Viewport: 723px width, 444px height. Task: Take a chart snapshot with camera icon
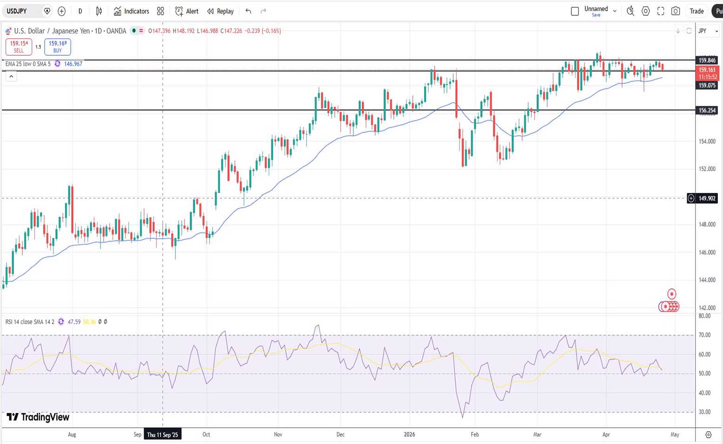tap(676, 11)
